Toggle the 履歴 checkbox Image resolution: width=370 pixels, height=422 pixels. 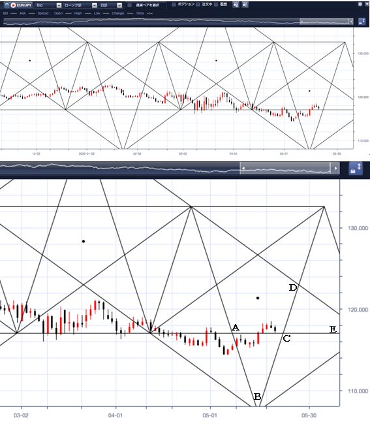(x=216, y=5)
